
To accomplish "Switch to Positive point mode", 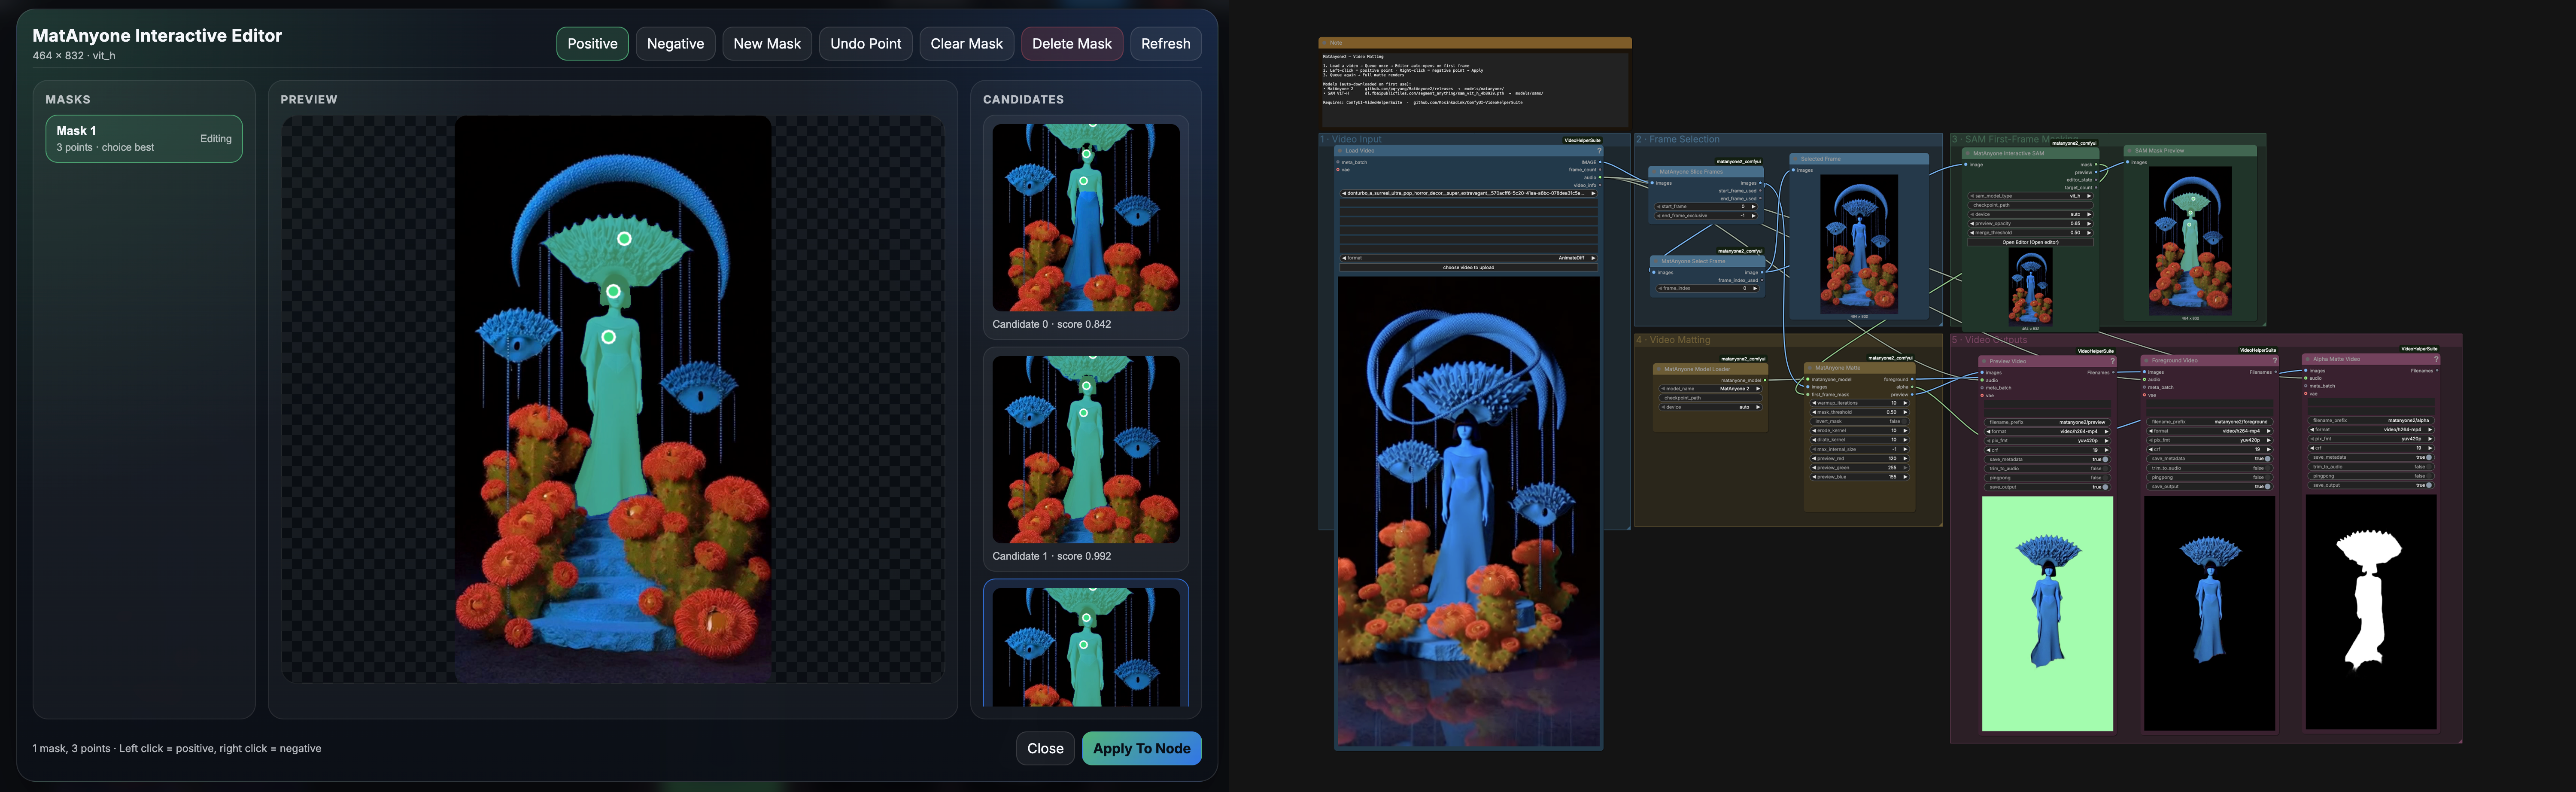I will coord(592,44).
